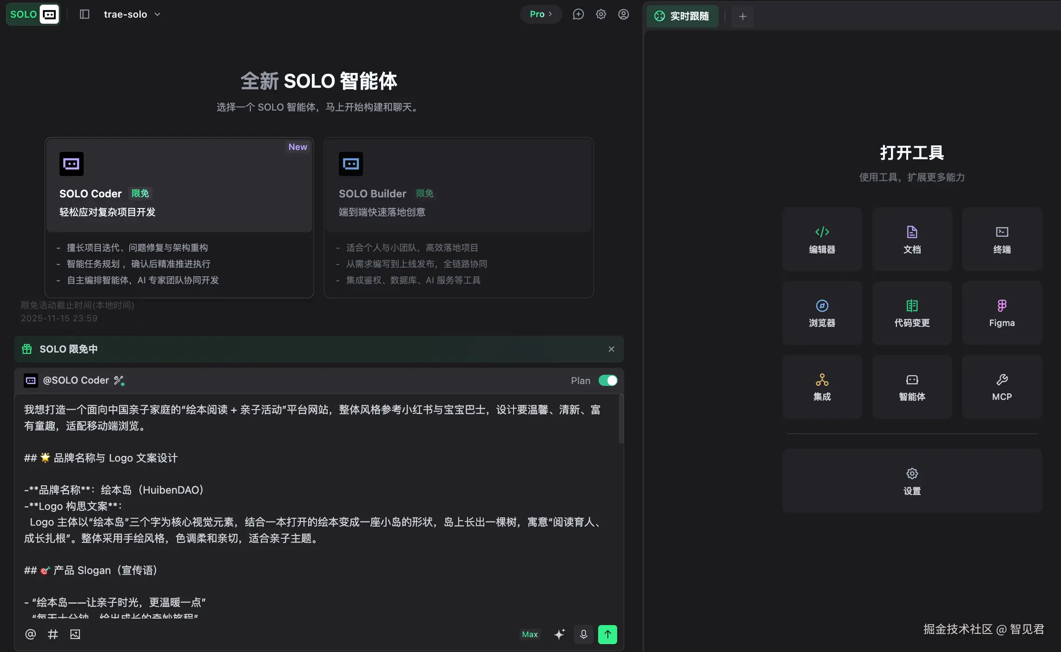Add a new tab with plus
This screenshot has width=1061, height=652.
pyautogui.click(x=742, y=17)
